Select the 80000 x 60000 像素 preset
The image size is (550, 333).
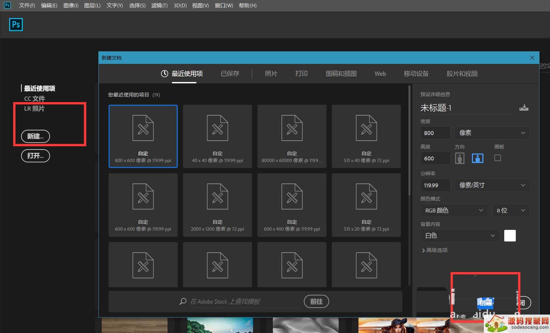pyautogui.click(x=292, y=136)
